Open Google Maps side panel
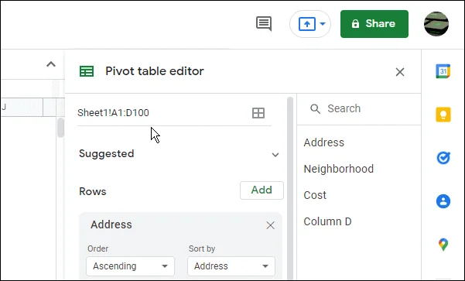The image size is (465, 281). [x=443, y=245]
